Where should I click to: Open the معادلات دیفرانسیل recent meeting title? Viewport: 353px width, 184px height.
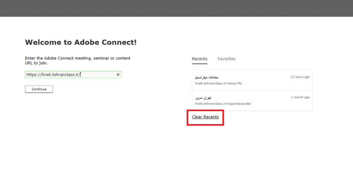[207, 77]
